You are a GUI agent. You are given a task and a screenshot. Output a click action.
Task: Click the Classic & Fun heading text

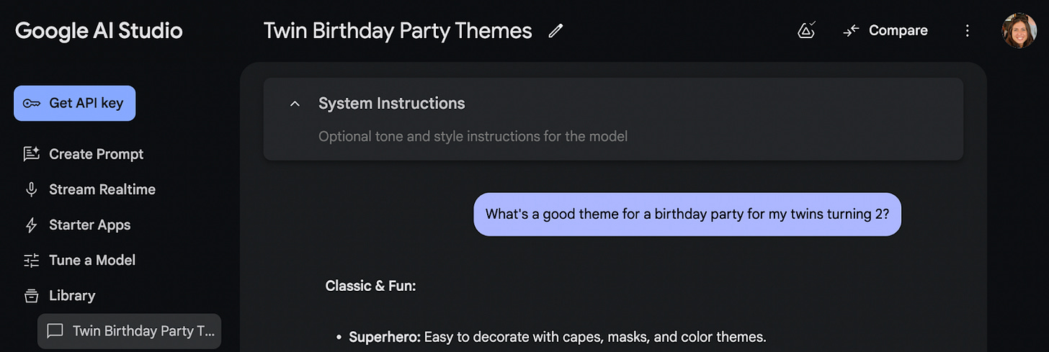[x=370, y=286]
